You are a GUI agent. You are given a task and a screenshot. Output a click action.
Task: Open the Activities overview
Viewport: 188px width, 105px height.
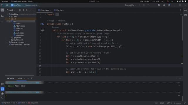pyautogui.click(x=5, y=1)
